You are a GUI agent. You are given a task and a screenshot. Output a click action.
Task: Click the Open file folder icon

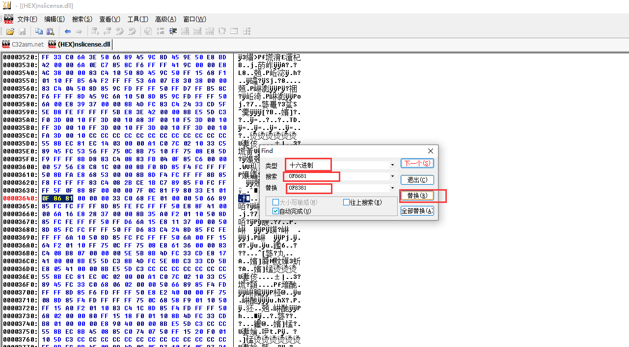tap(10, 31)
